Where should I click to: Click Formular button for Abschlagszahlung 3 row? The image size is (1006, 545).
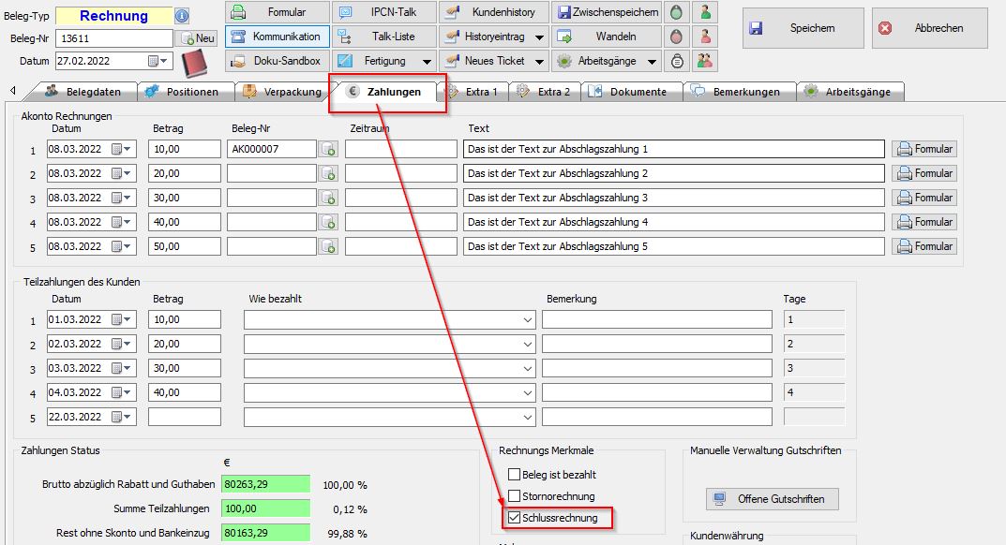tap(923, 199)
